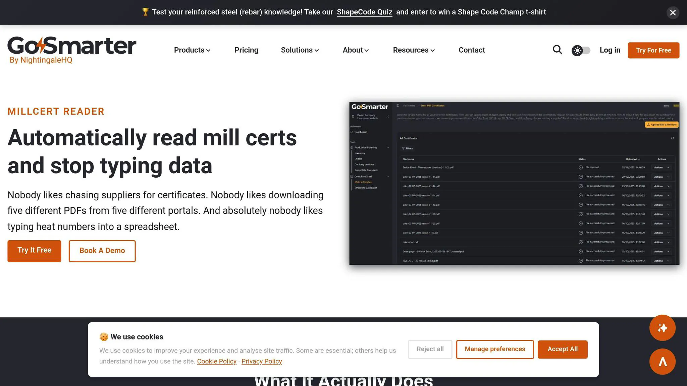Open the ShapeCode Quiz link
This screenshot has width=687, height=386.
coord(364,12)
